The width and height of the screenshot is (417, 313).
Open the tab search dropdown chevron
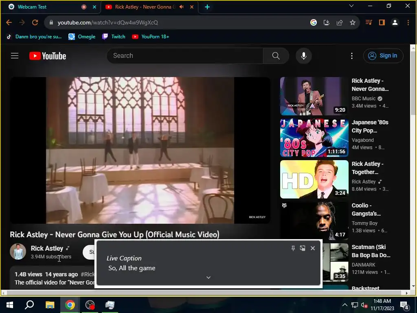point(351,6)
